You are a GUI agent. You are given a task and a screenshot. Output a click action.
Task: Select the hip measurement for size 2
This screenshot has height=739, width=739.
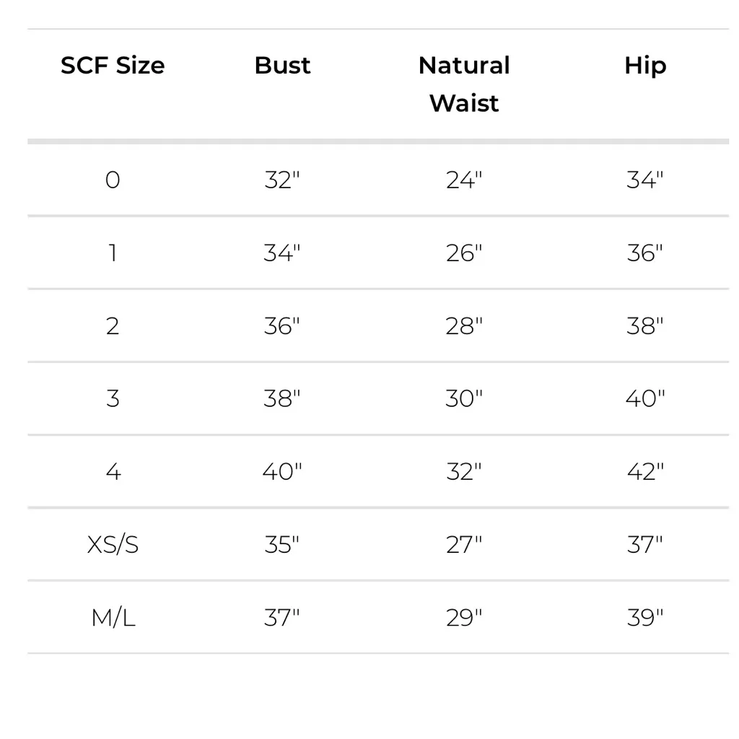(644, 325)
